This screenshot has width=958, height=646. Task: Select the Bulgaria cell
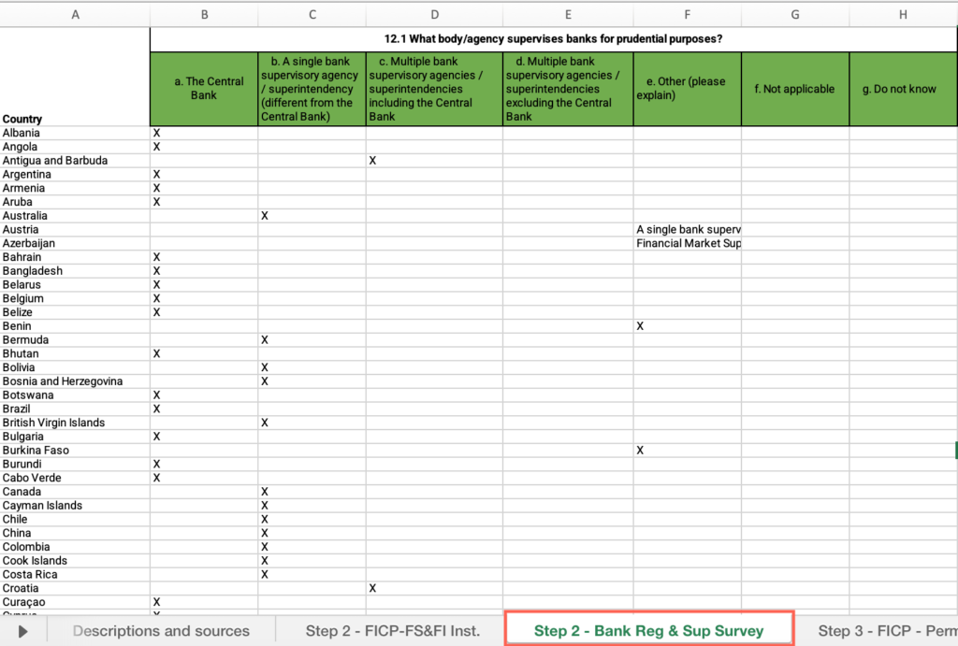75,437
